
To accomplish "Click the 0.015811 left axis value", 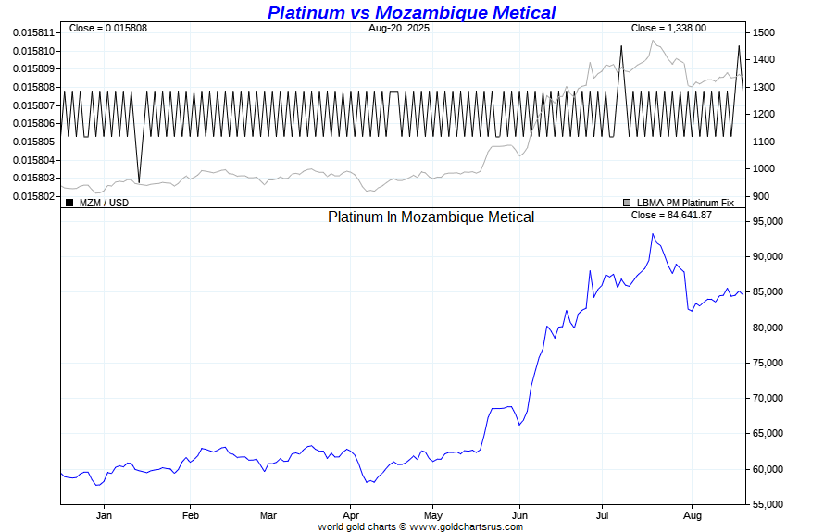I will 33,32.
